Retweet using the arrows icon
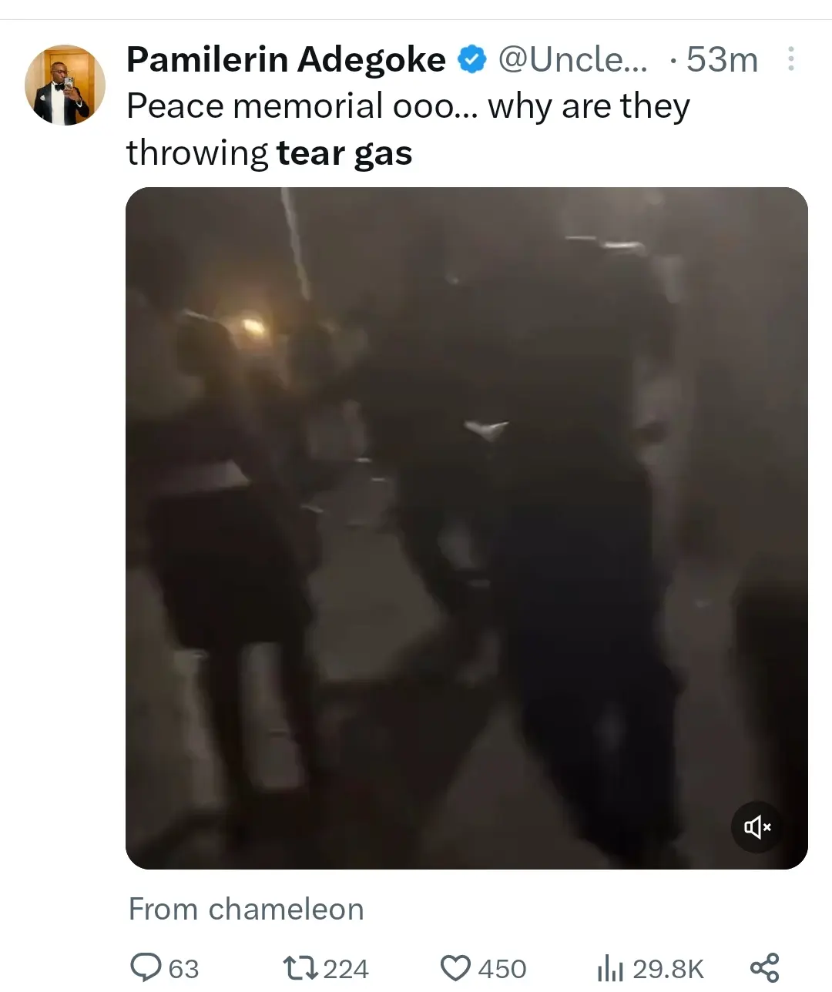This screenshot has width=832, height=992. (299, 967)
